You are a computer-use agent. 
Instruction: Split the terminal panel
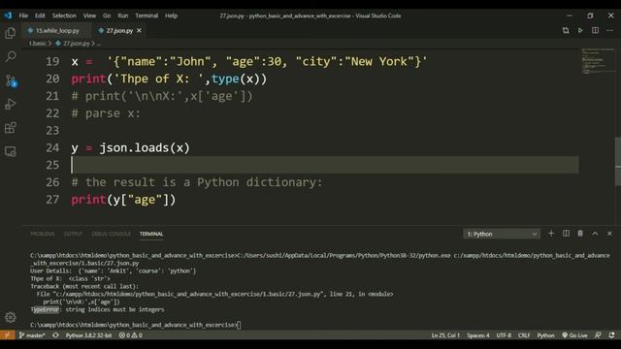point(566,234)
